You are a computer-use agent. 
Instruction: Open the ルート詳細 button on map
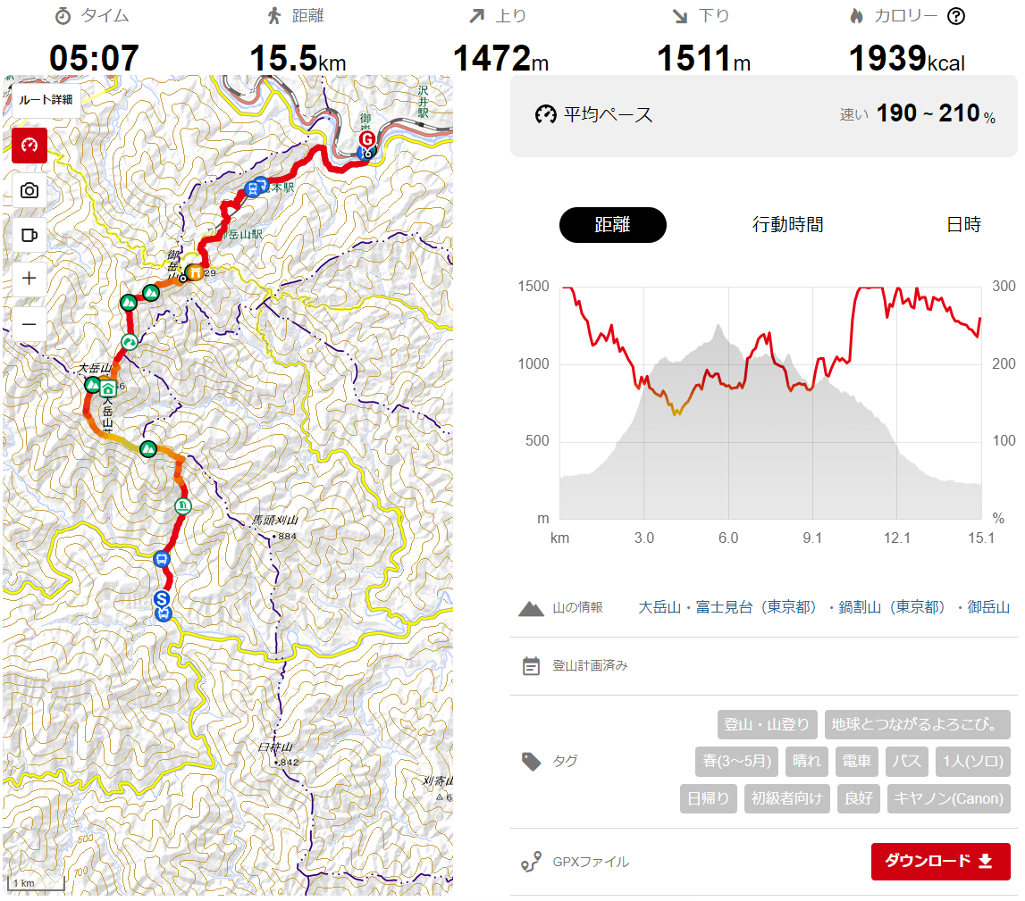[46, 100]
